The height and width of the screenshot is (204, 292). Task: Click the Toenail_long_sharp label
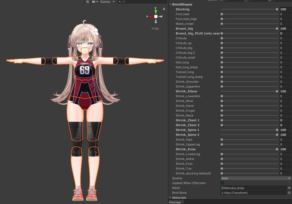[189, 77]
